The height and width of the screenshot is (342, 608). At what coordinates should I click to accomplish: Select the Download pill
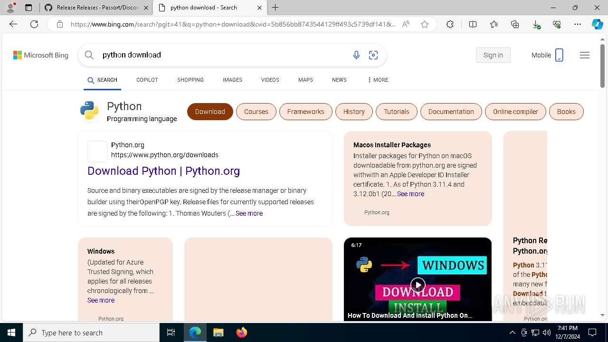[x=210, y=112]
